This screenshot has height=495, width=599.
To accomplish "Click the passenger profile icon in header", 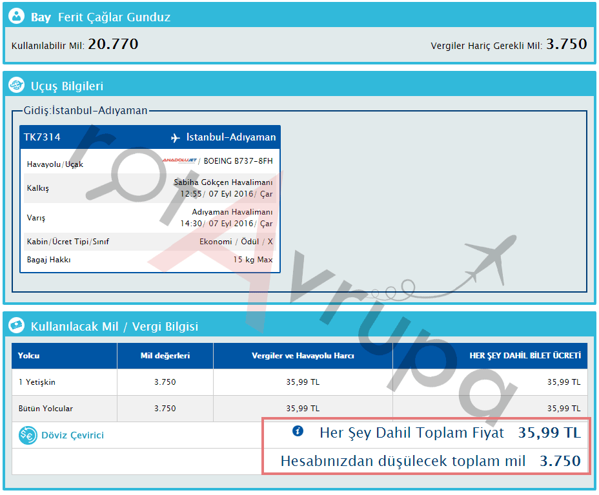I will tap(17, 17).
